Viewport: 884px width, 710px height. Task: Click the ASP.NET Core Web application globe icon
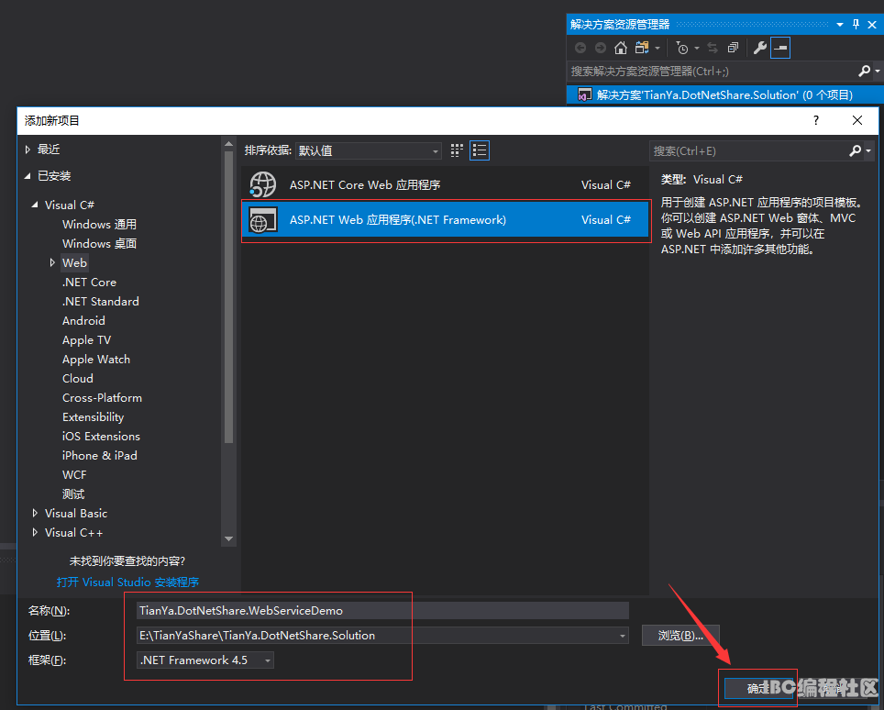[x=262, y=184]
